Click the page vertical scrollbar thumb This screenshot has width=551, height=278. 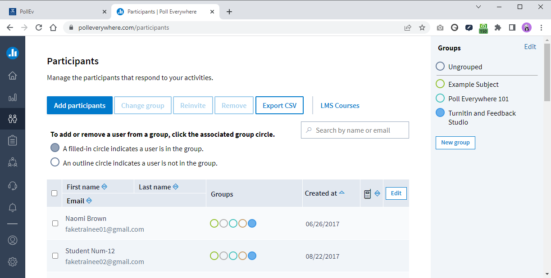[547, 72]
